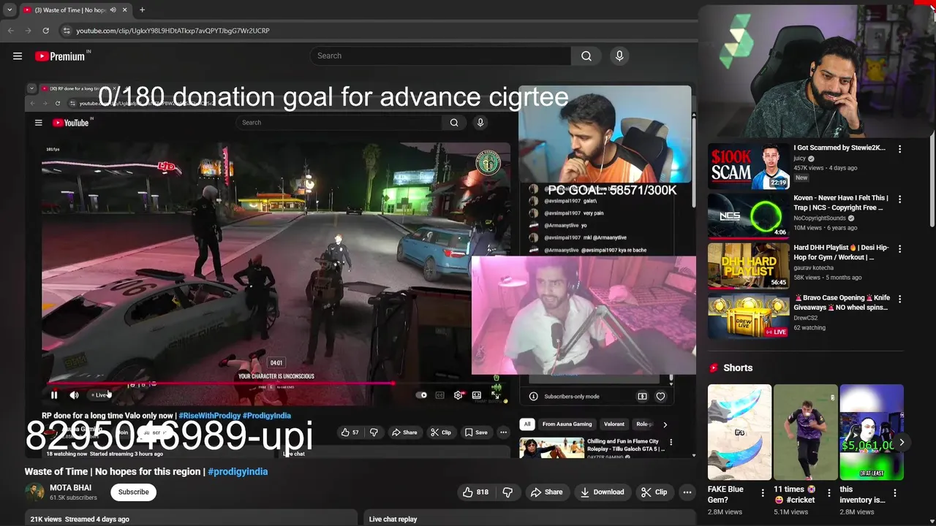Open the 11 times cricket short
The height and width of the screenshot is (526, 936).
point(805,432)
